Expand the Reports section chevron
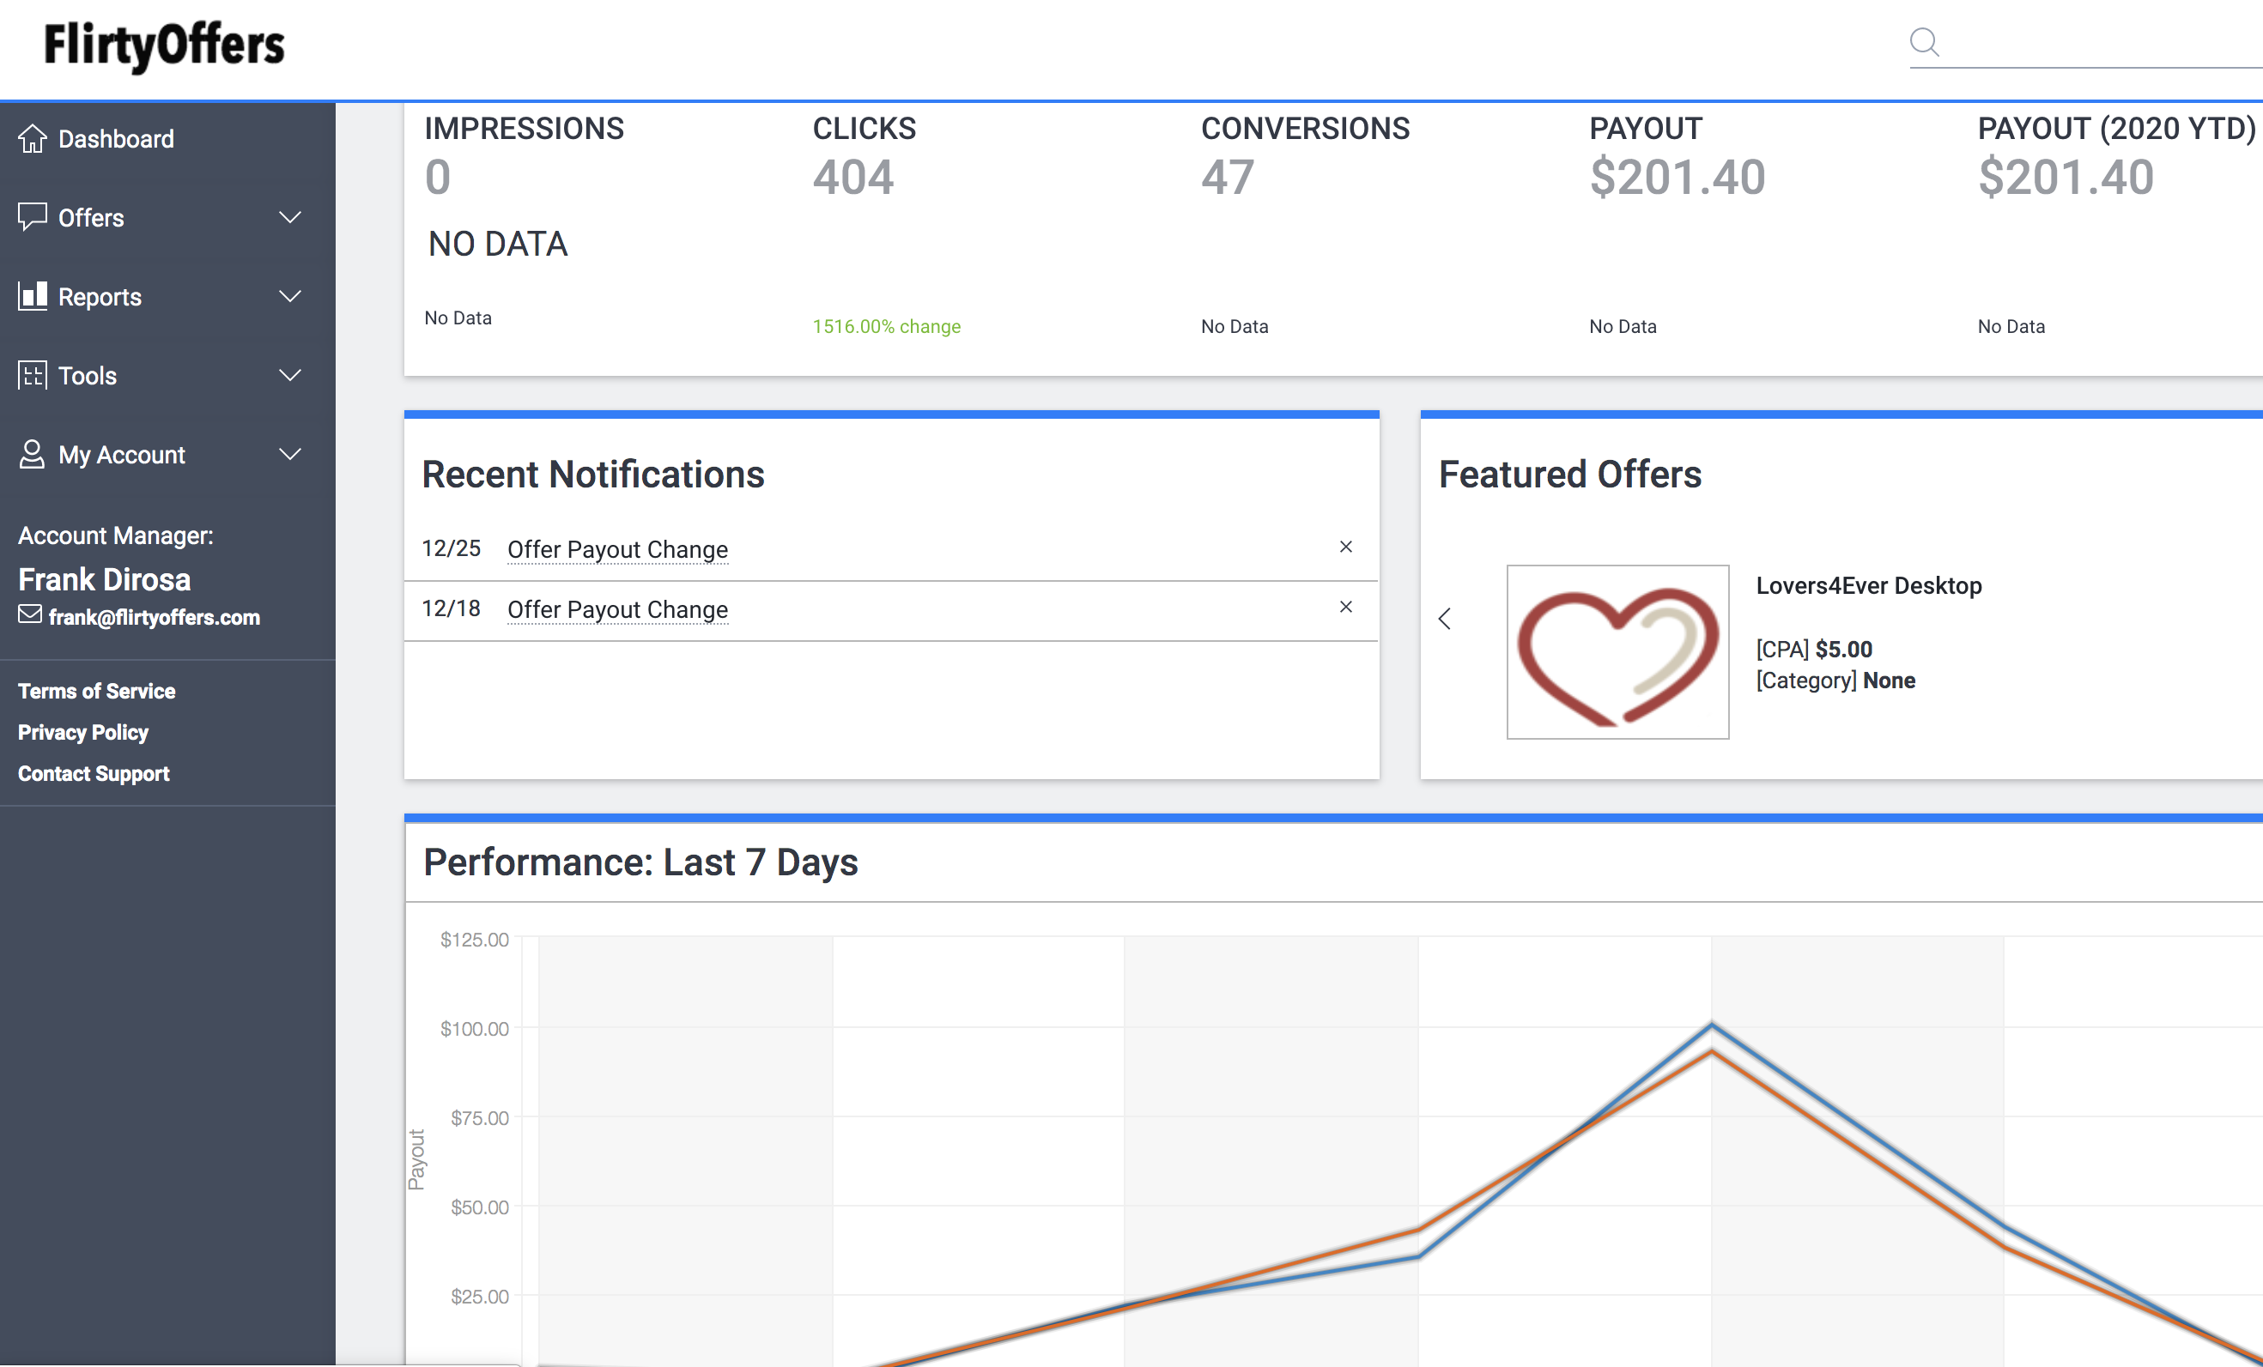Viewport: 2263px width, 1367px height. click(x=289, y=297)
